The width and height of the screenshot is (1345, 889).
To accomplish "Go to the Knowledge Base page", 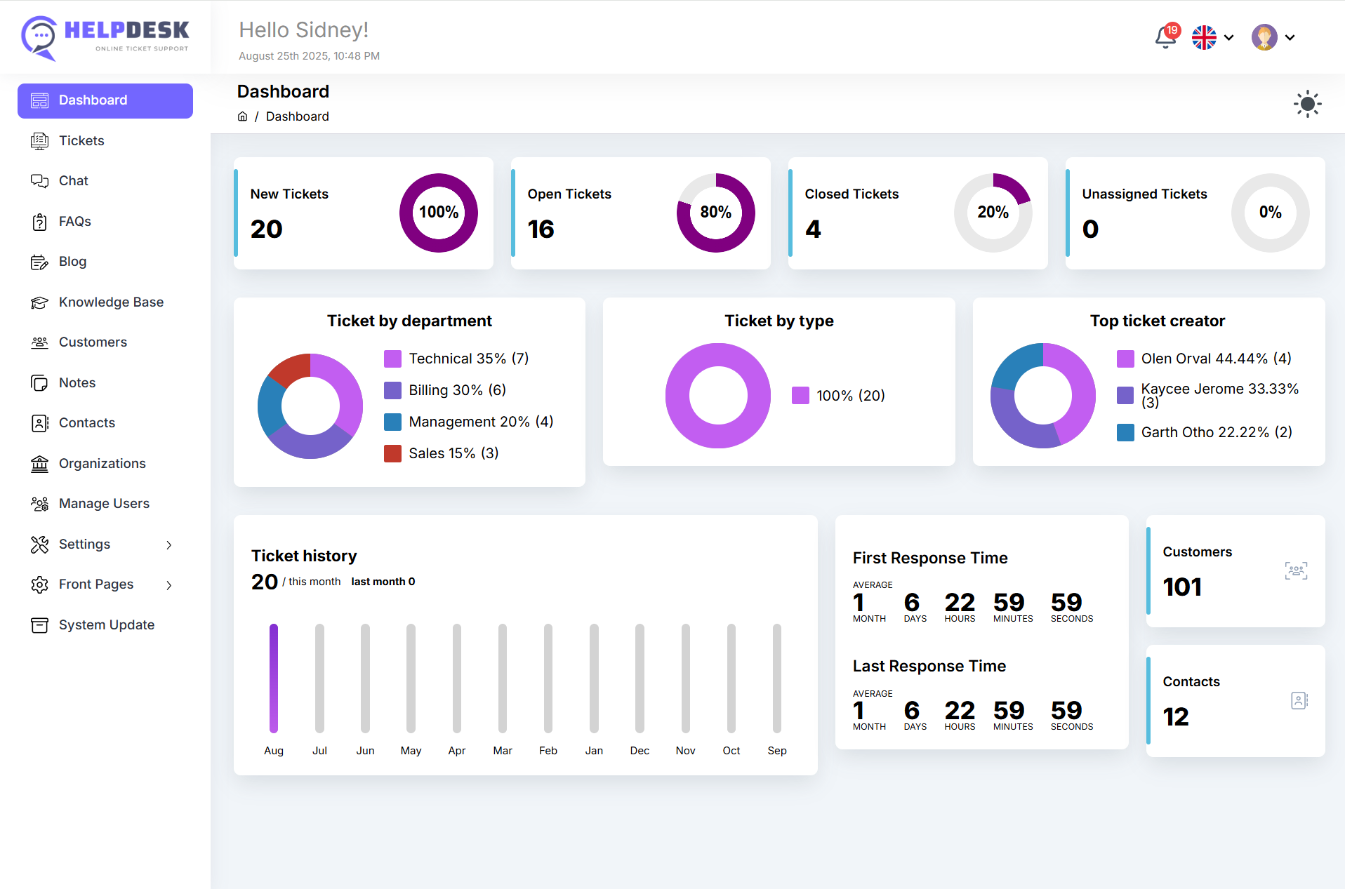I will coord(111,302).
